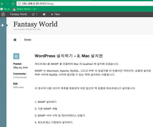Open the WordPress logo menu in admin bar

coord(3,14)
